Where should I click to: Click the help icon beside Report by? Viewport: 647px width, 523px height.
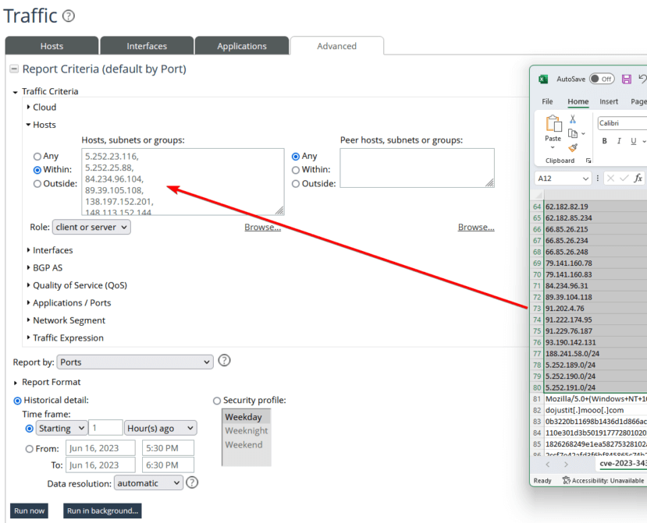pyautogui.click(x=224, y=361)
